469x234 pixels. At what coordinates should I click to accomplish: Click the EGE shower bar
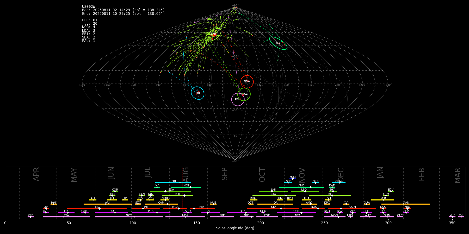tap(267, 217)
